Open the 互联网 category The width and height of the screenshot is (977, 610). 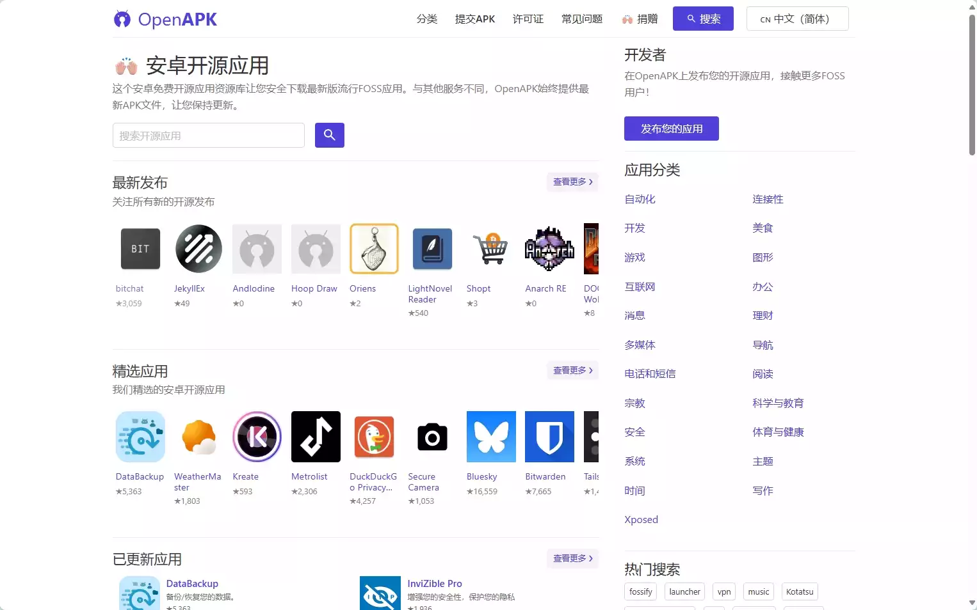point(640,287)
